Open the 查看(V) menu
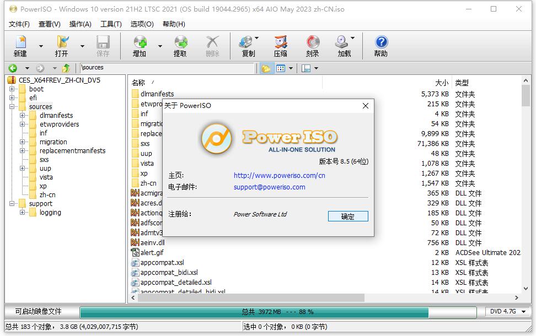The height and width of the screenshot is (336, 536). click(49, 24)
